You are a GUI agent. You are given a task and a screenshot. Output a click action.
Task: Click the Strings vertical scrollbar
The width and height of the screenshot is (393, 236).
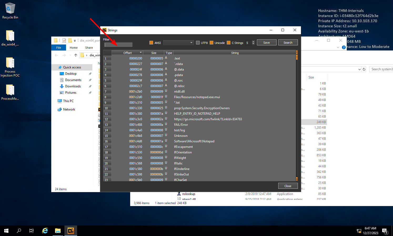point(297,116)
